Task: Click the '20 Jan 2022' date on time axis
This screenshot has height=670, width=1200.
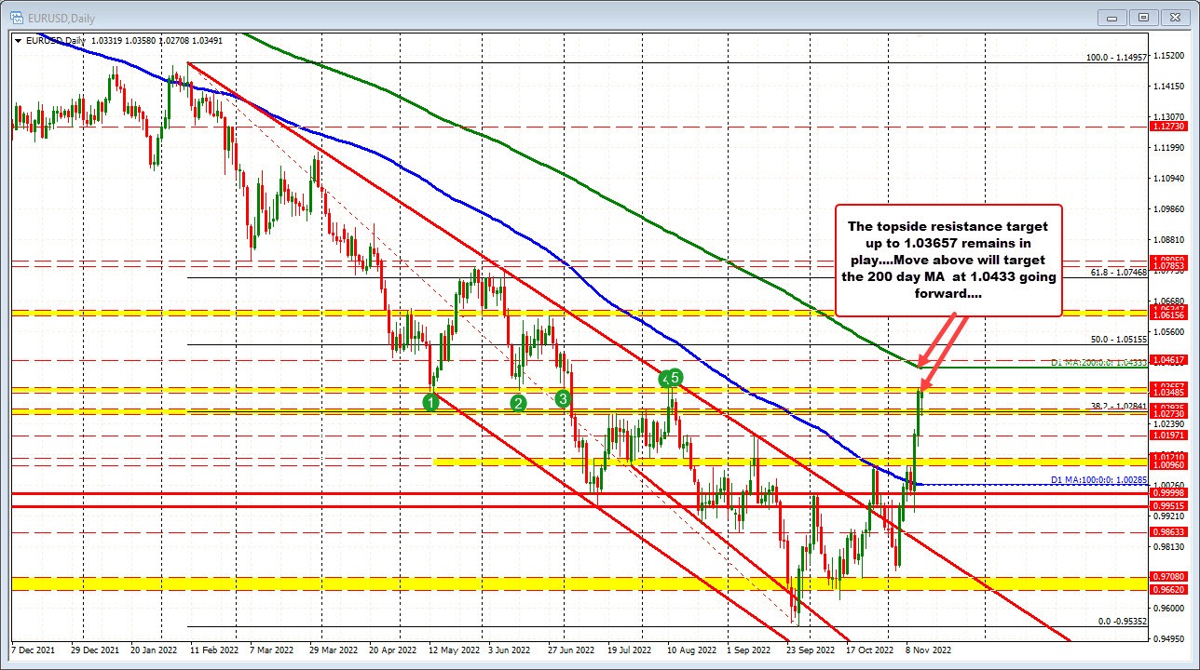Action: pyautogui.click(x=154, y=650)
